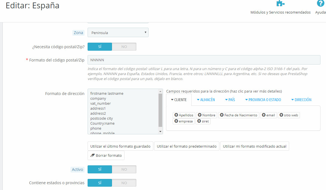Click the 'address2' line

pyautogui.click(x=98, y=113)
